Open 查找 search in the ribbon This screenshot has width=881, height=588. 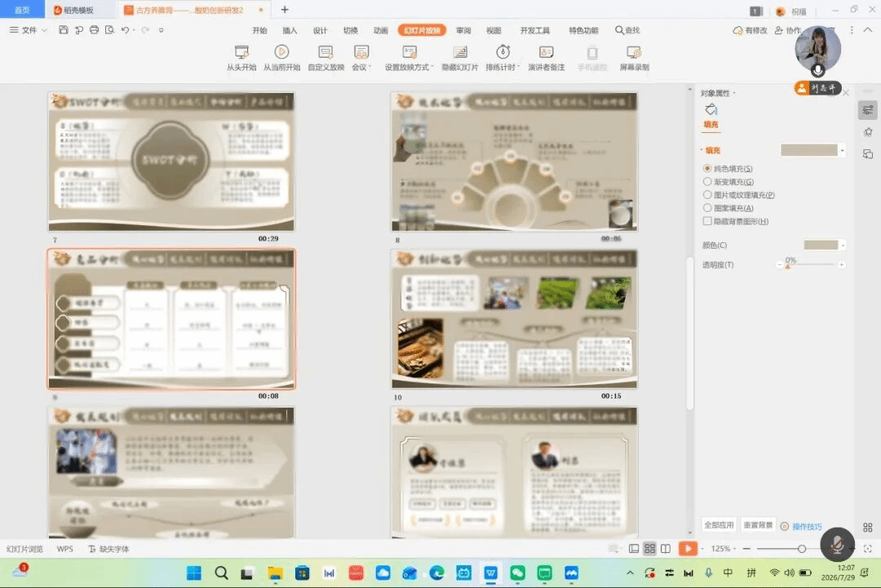click(627, 29)
